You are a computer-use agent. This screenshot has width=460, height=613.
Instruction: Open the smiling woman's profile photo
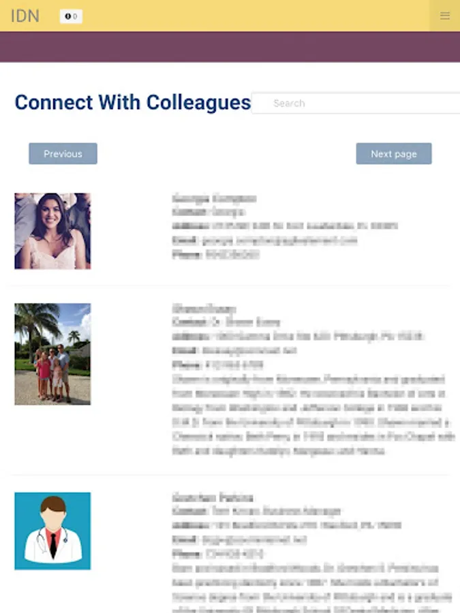point(52,231)
